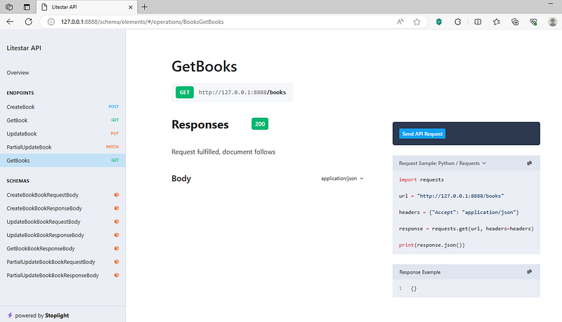This screenshot has width=562, height=322.
Task: Click the print(response.json()) code line
Action: pos(431,245)
